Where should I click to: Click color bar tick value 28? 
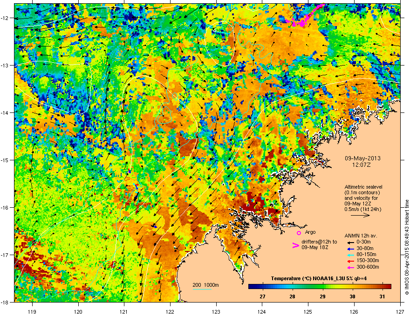292,296
